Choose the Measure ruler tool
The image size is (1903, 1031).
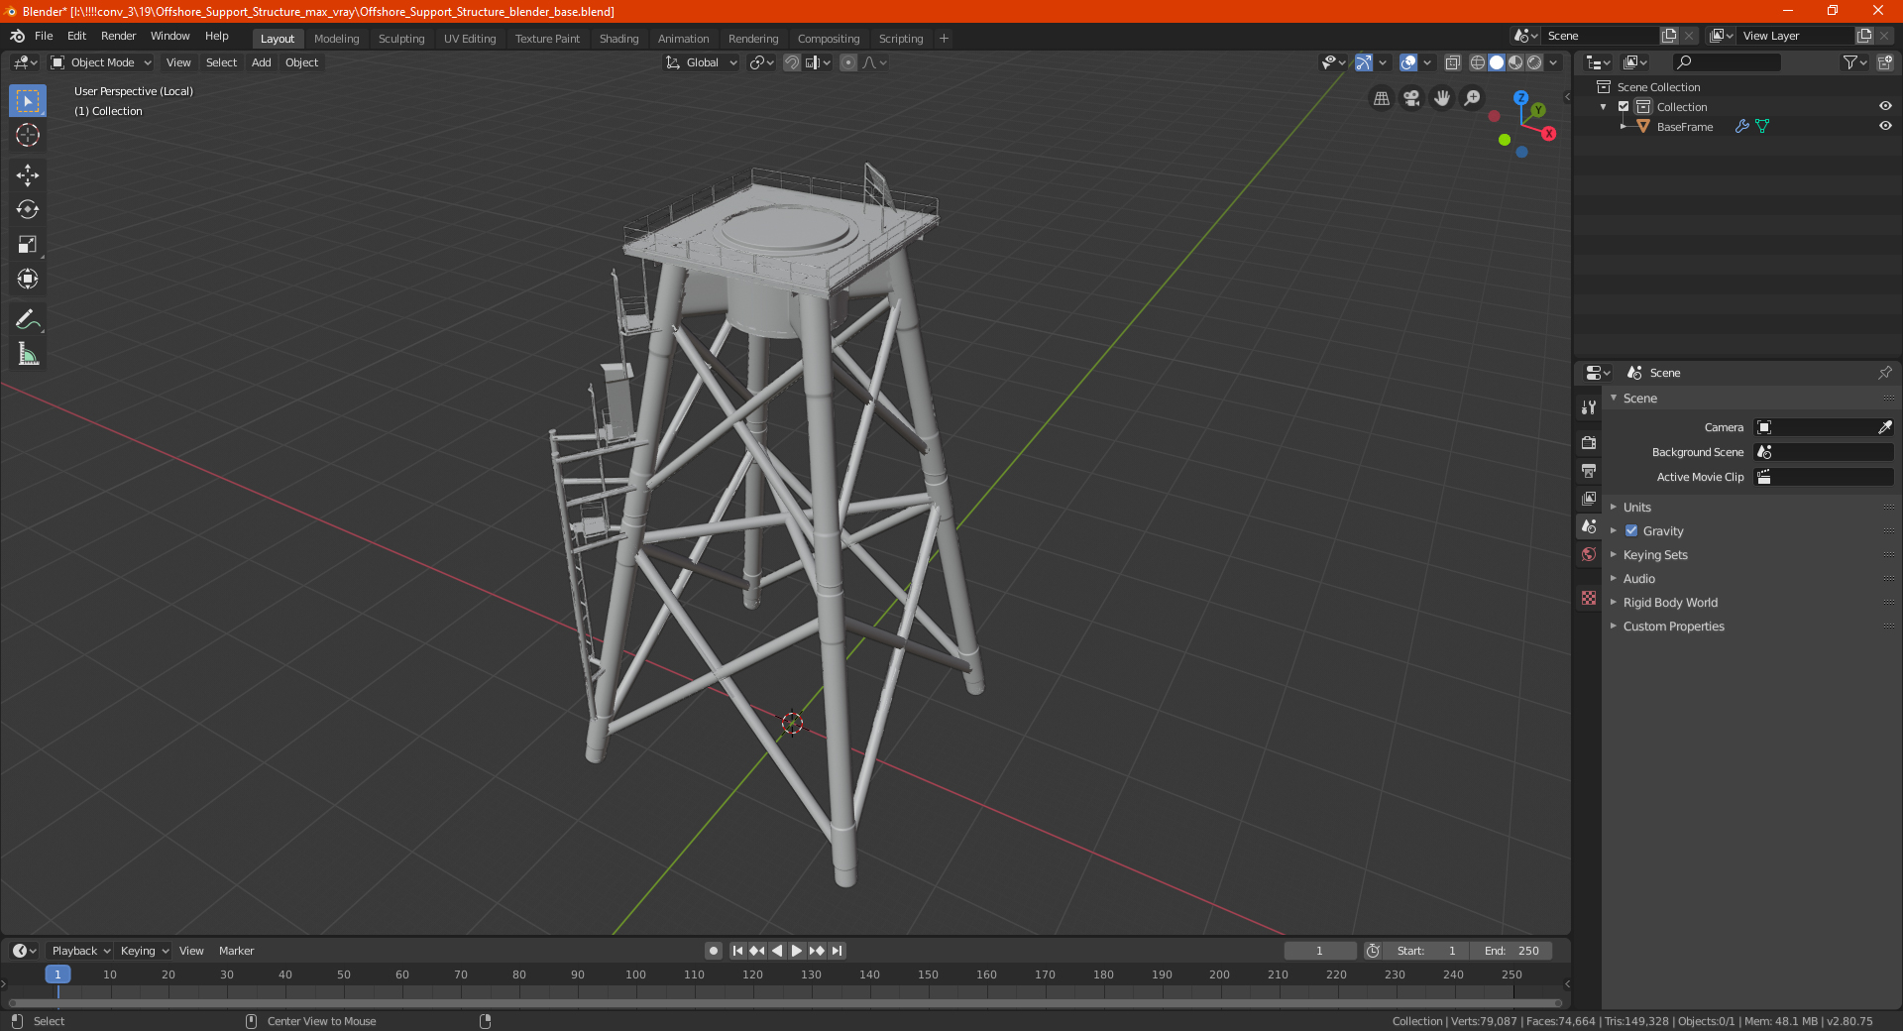pos(28,354)
